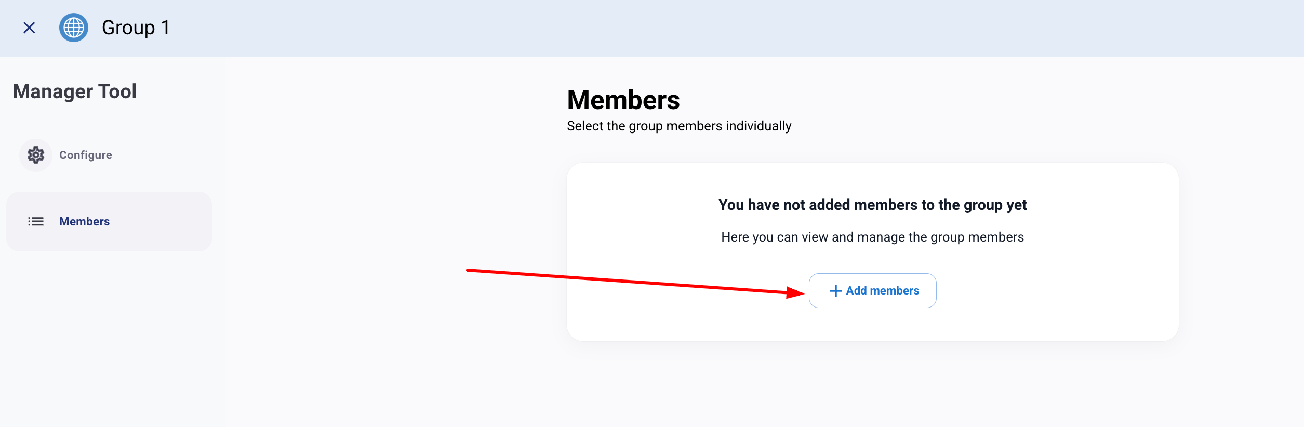Click the blank sidebar area below Members item

click(109, 338)
